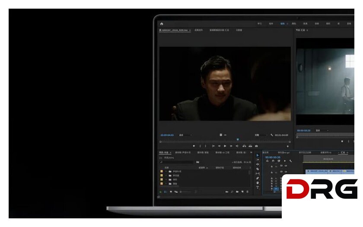Expand the bottom bin in Project panel
The width and height of the screenshot is (363, 227).
166,184
